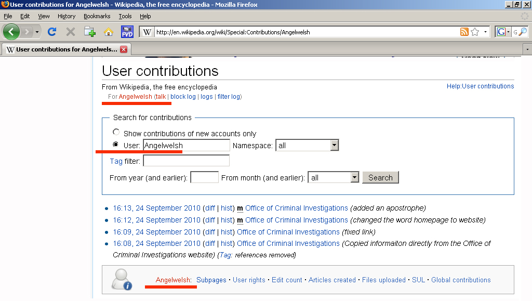Click the Search button
This screenshot has height=301, width=532.
(x=380, y=177)
